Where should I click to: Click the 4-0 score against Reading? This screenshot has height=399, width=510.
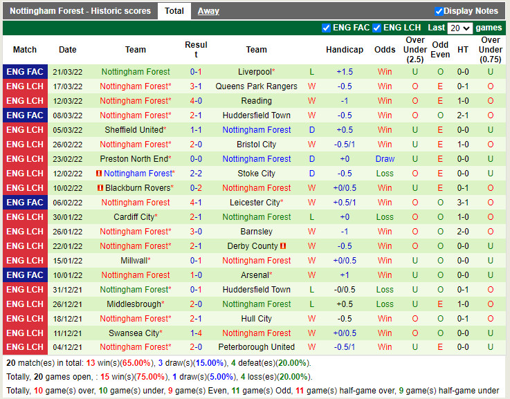196,101
